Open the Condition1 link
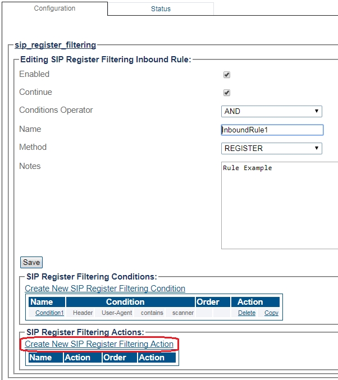The height and width of the screenshot is (380, 338). (49, 313)
